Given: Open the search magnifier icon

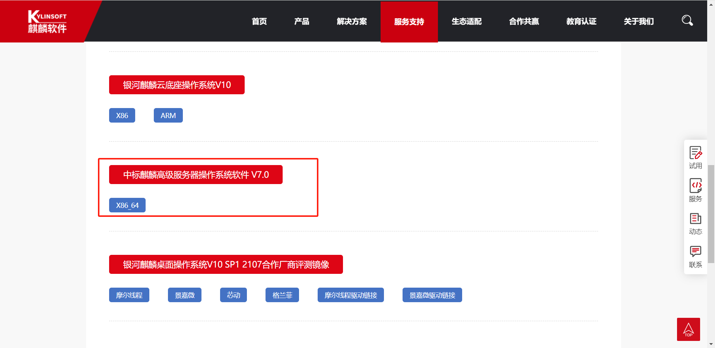Looking at the screenshot, I should (687, 20).
